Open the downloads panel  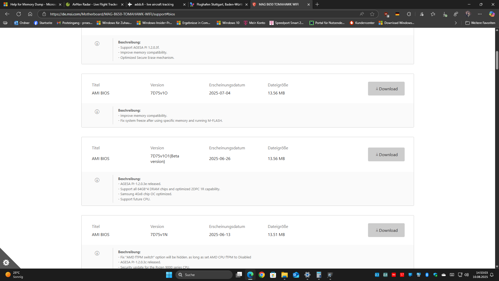tap(445, 14)
